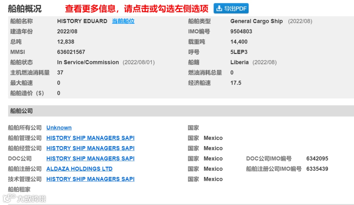The height and width of the screenshot is (205, 354).
Task: Select Mexico in the 船舶注册公司 row
Action: (x=213, y=169)
